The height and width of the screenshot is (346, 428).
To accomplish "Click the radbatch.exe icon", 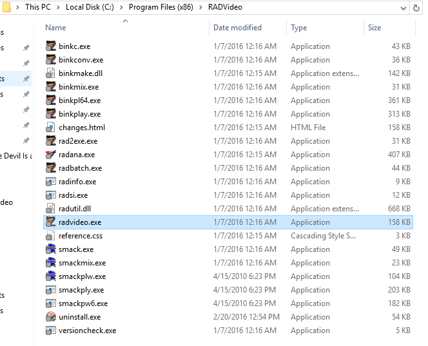I will click(x=51, y=168).
